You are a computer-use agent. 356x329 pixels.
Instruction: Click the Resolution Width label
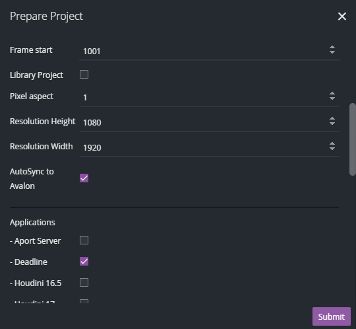(x=42, y=146)
